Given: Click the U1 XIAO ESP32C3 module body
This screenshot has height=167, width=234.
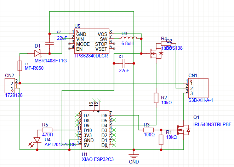Looking at the screenshot, I should click(x=95, y=130).
